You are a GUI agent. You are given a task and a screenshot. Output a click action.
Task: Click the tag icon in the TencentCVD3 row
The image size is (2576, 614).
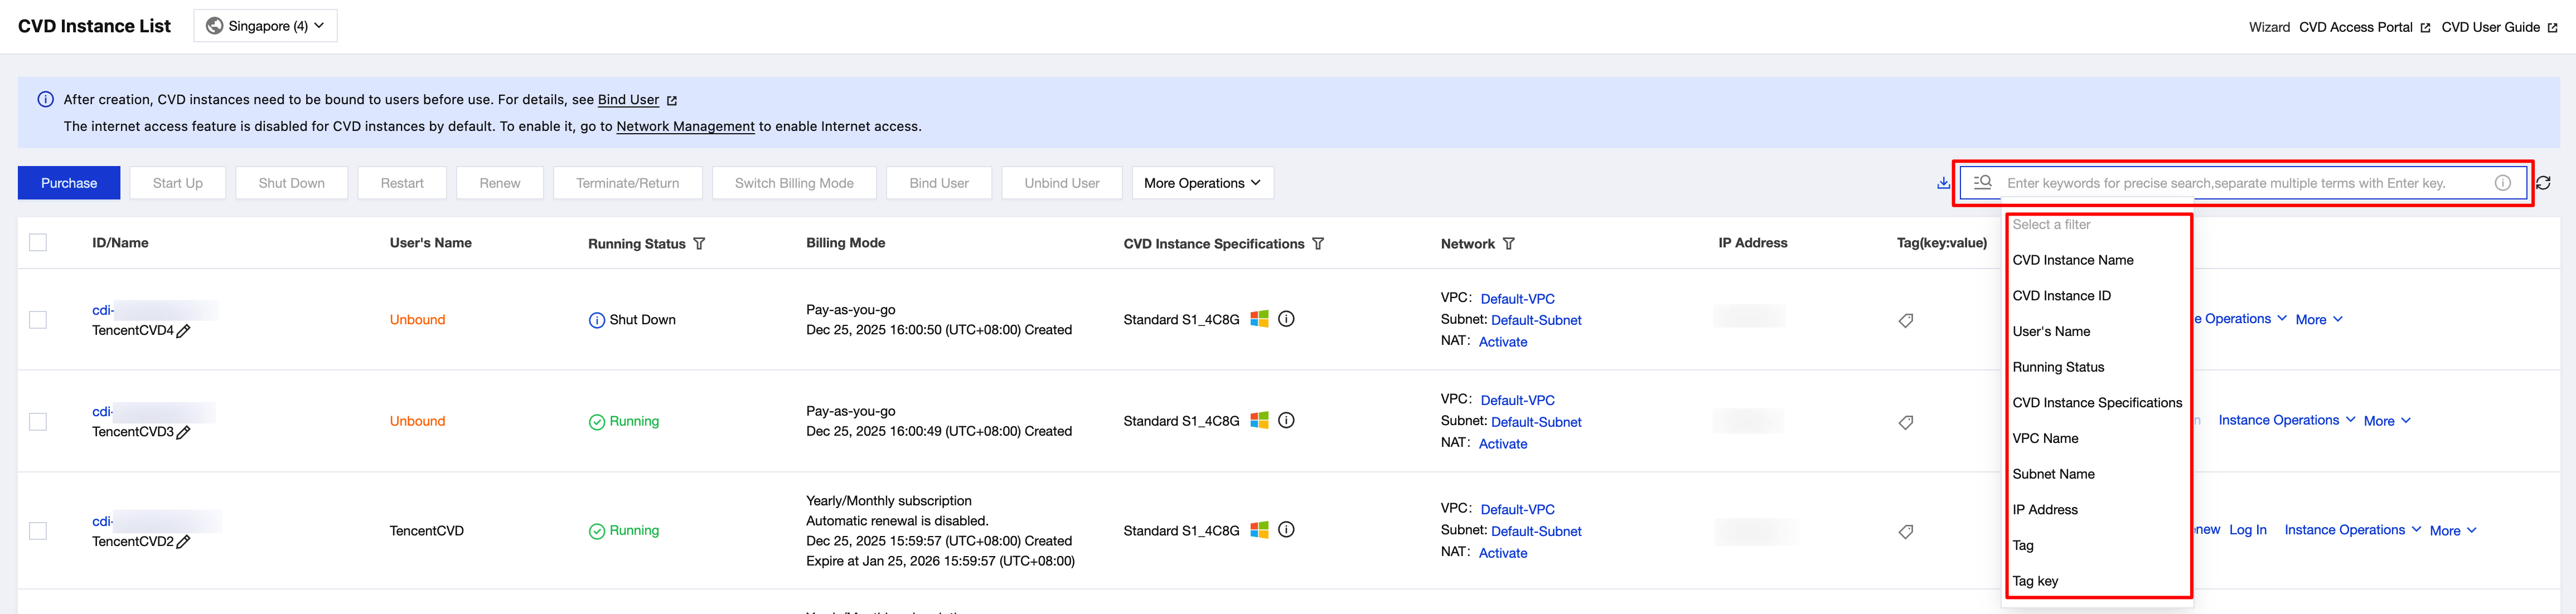pos(1906,422)
